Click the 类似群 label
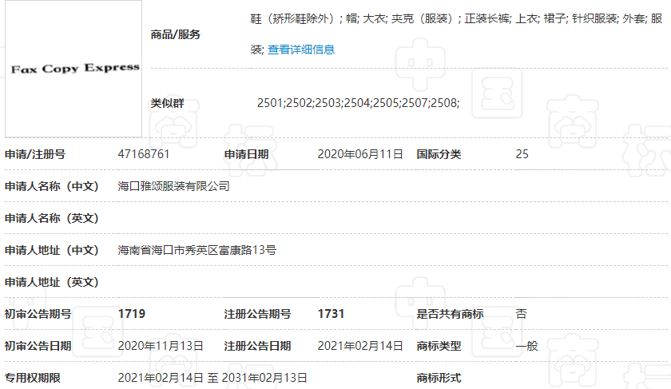The height and width of the screenshot is (389, 671). pos(167,103)
